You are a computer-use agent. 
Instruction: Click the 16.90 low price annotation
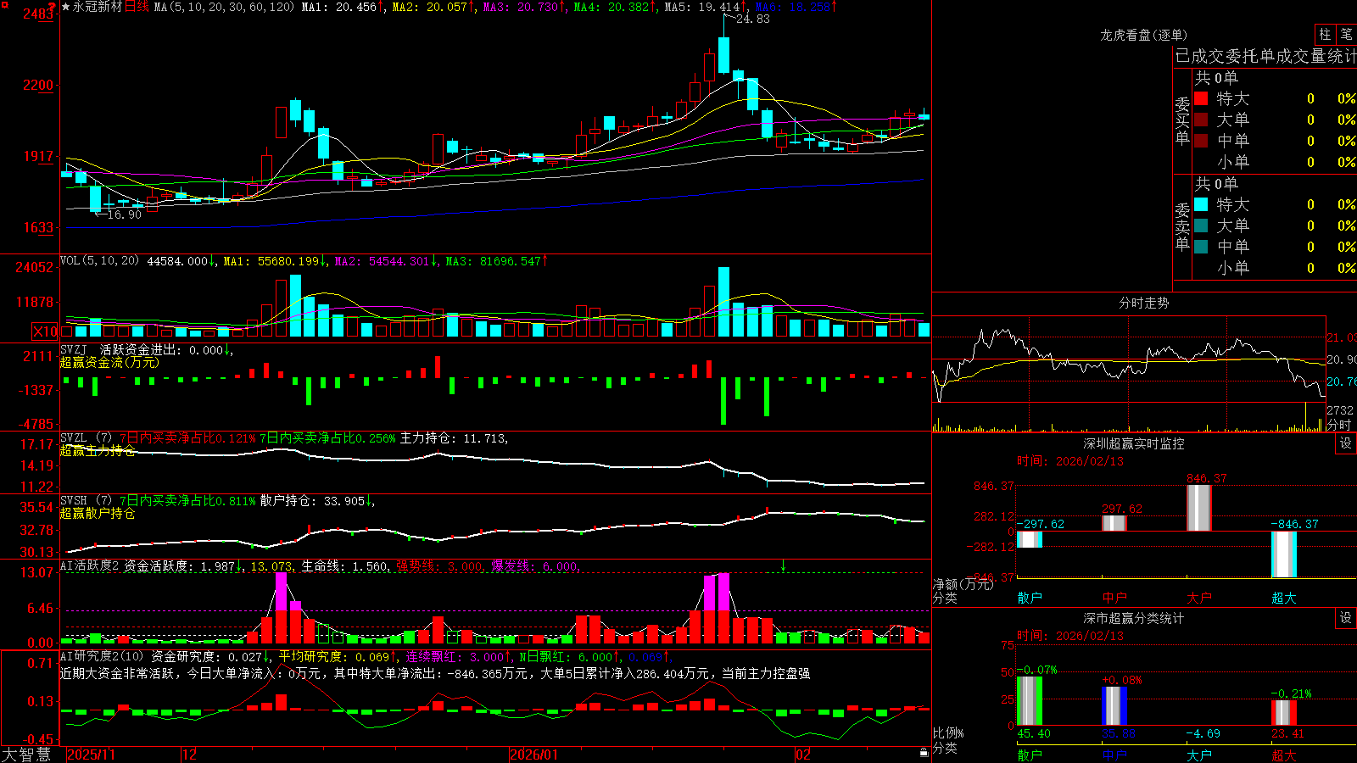pyautogui.click(x=125, y=214)
